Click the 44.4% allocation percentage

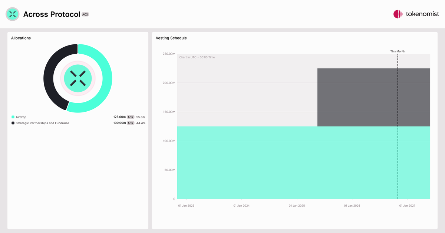[141, 123]
